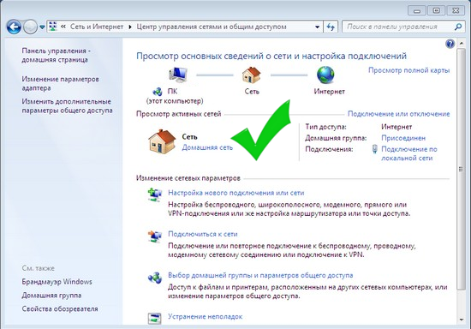Click icon beside 'Настройка нового подключения'
Screen dimensions: 471x329
[155, 194]
